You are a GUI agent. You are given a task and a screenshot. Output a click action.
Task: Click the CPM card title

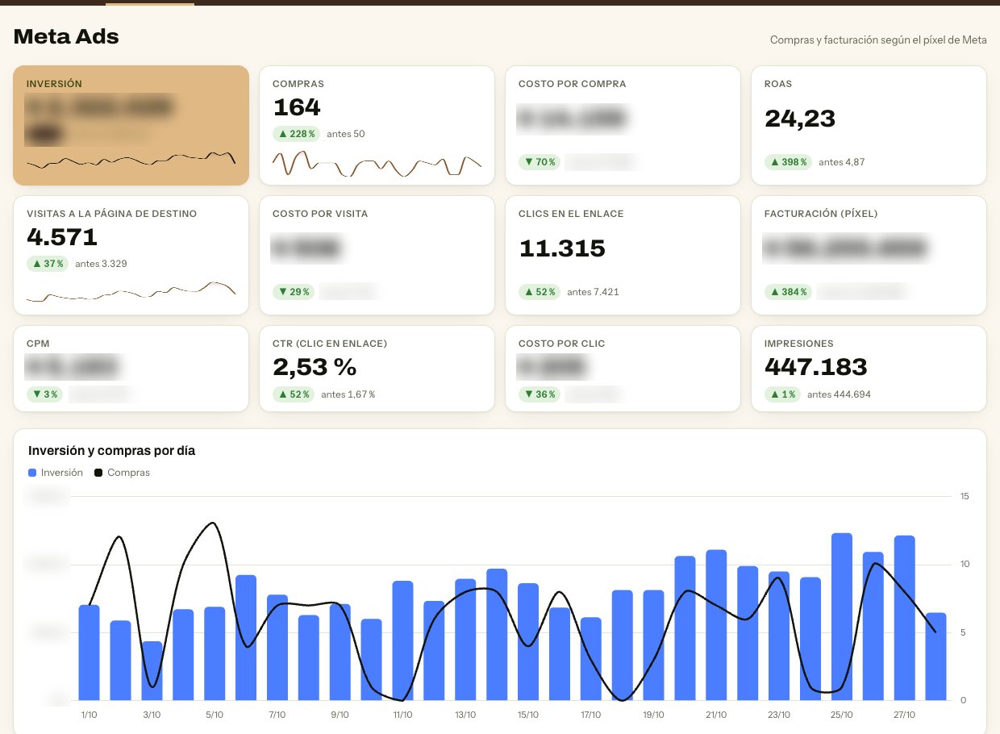(38, 344)
